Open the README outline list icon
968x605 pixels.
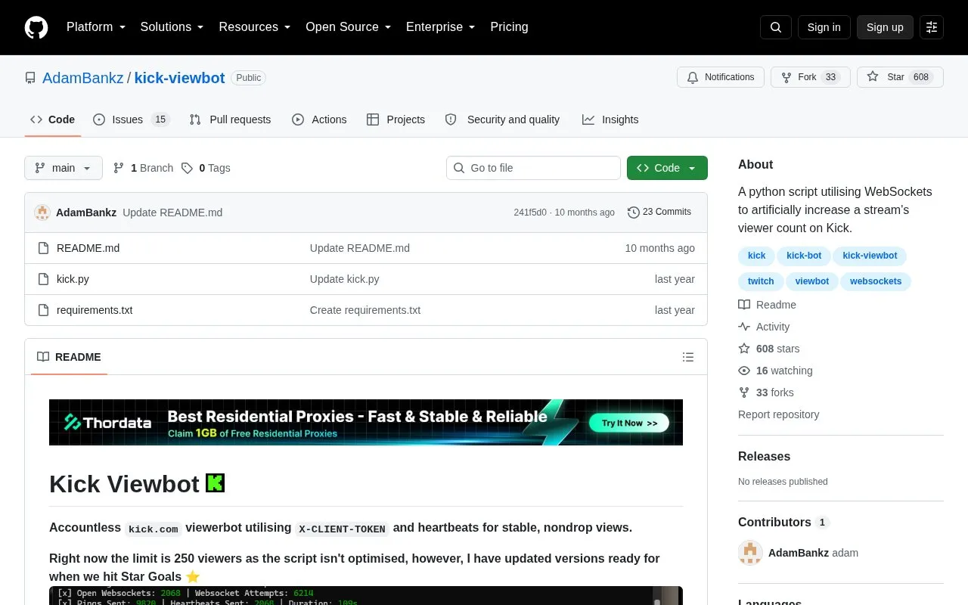(688, 357)
